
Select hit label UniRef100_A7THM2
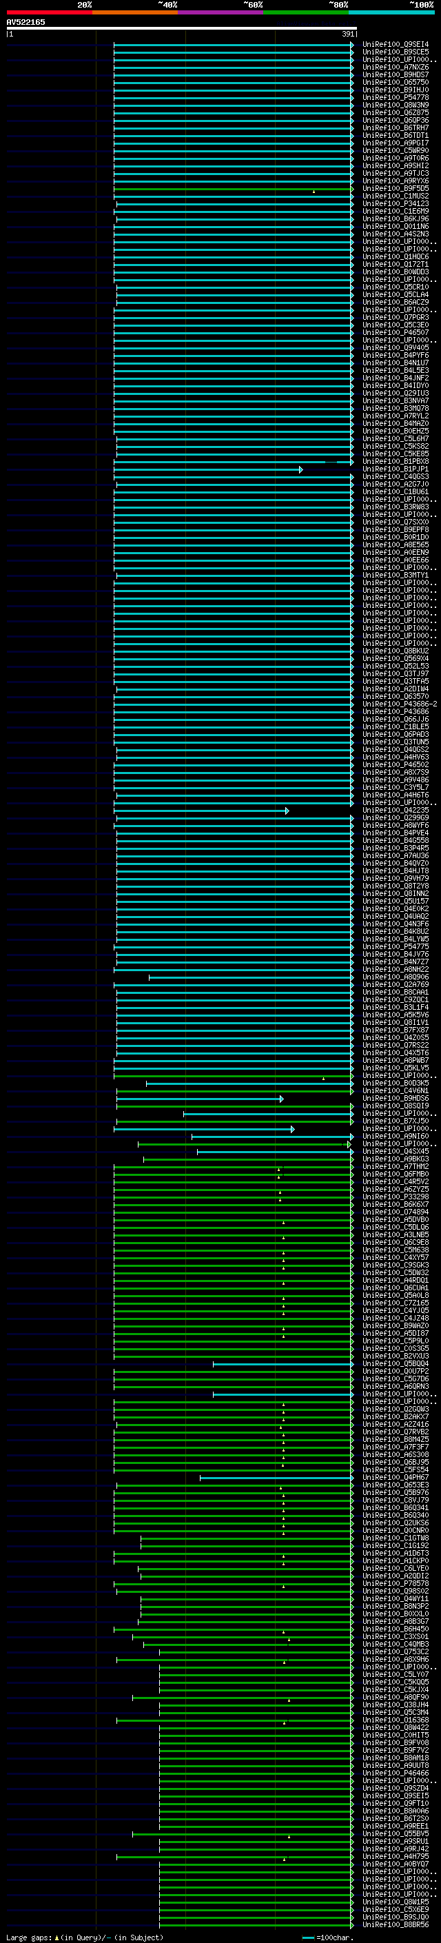click(x=396, y=1166)
